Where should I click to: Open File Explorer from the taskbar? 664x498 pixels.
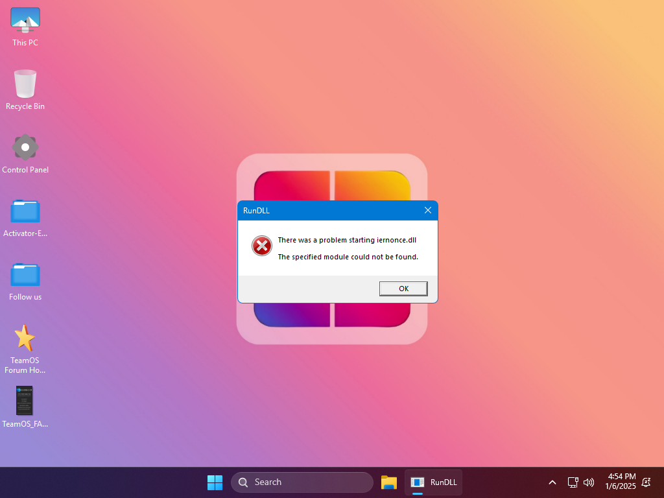click(x=389, y=482)
